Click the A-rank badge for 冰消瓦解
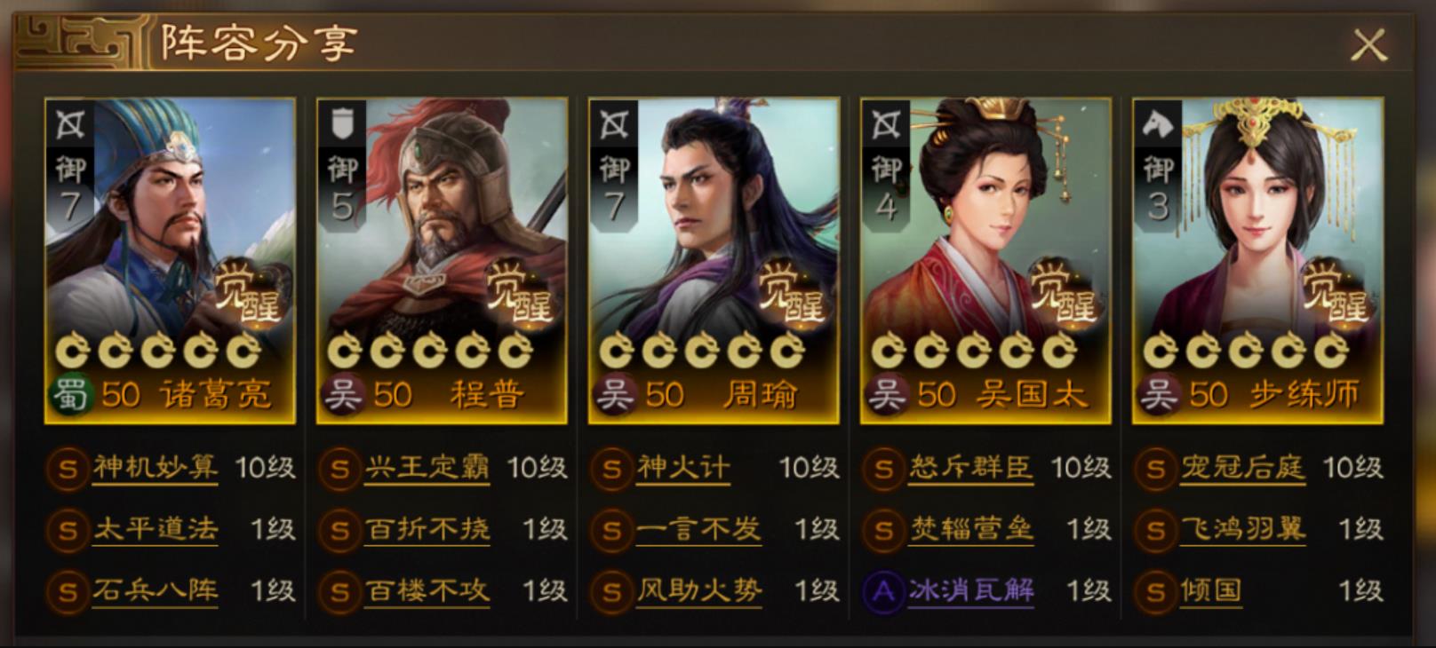The height and width of the screenshot is (648, 1436). [883, 591]
